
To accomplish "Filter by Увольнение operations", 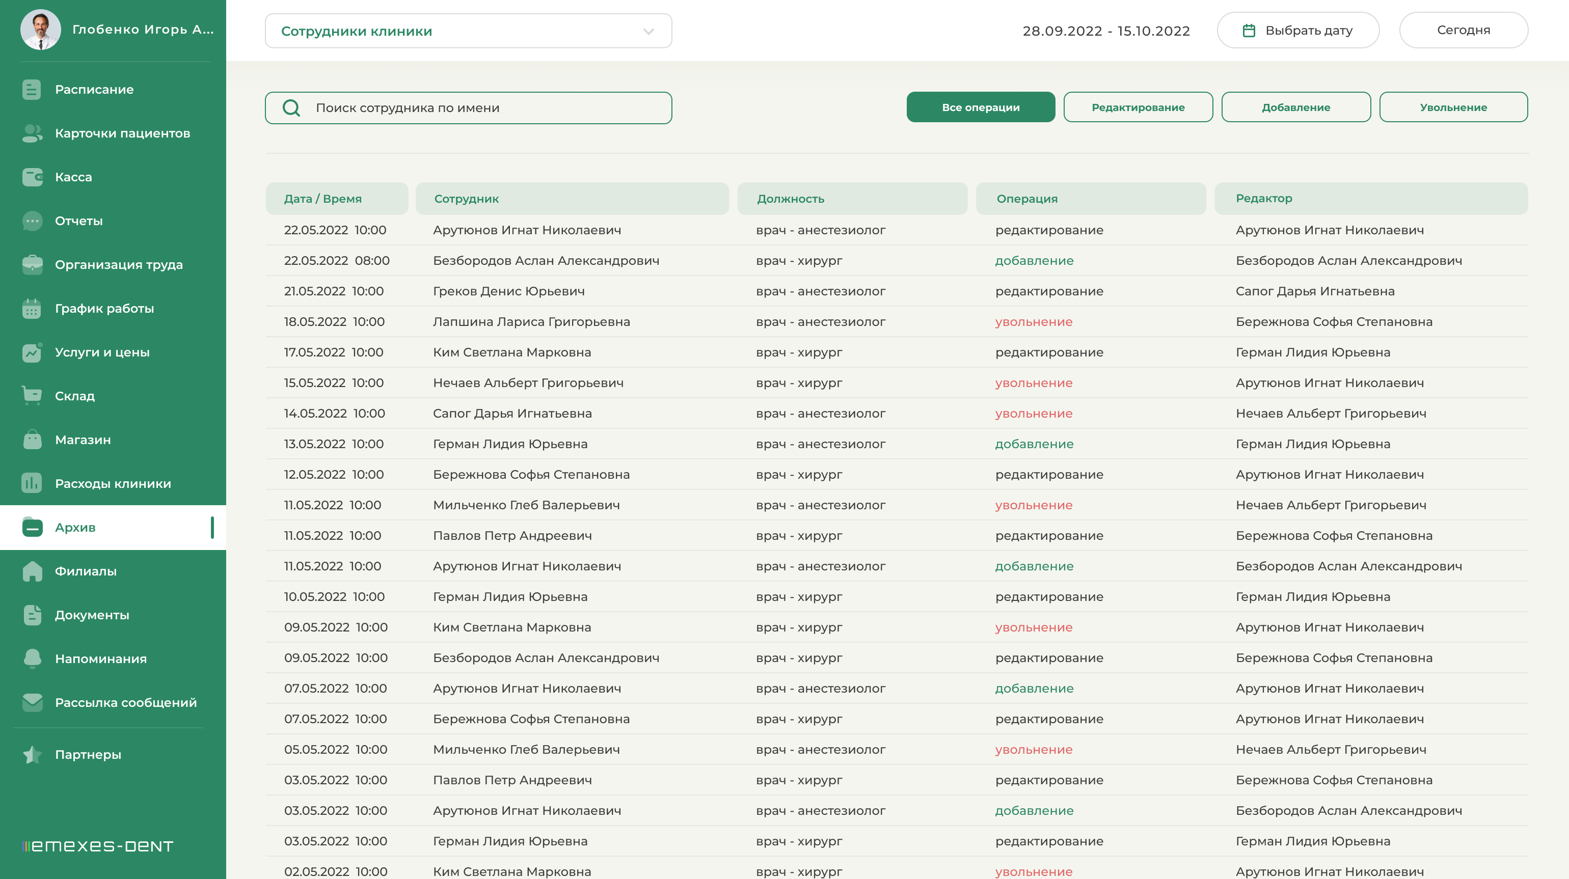I will click(x=1453, y=107).
